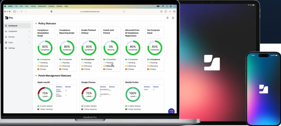The image size is (281, 126).
Task: Click the Google Chrome 75% donut chart
Action: point(89,94)
